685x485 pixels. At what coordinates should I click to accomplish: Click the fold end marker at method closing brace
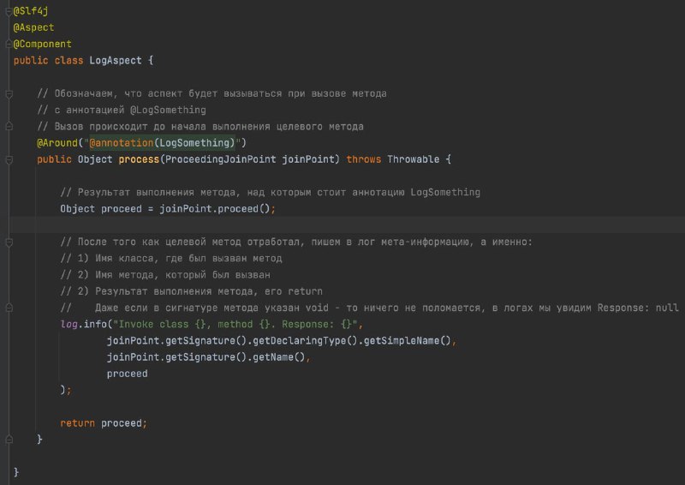(x=9, y=439)
